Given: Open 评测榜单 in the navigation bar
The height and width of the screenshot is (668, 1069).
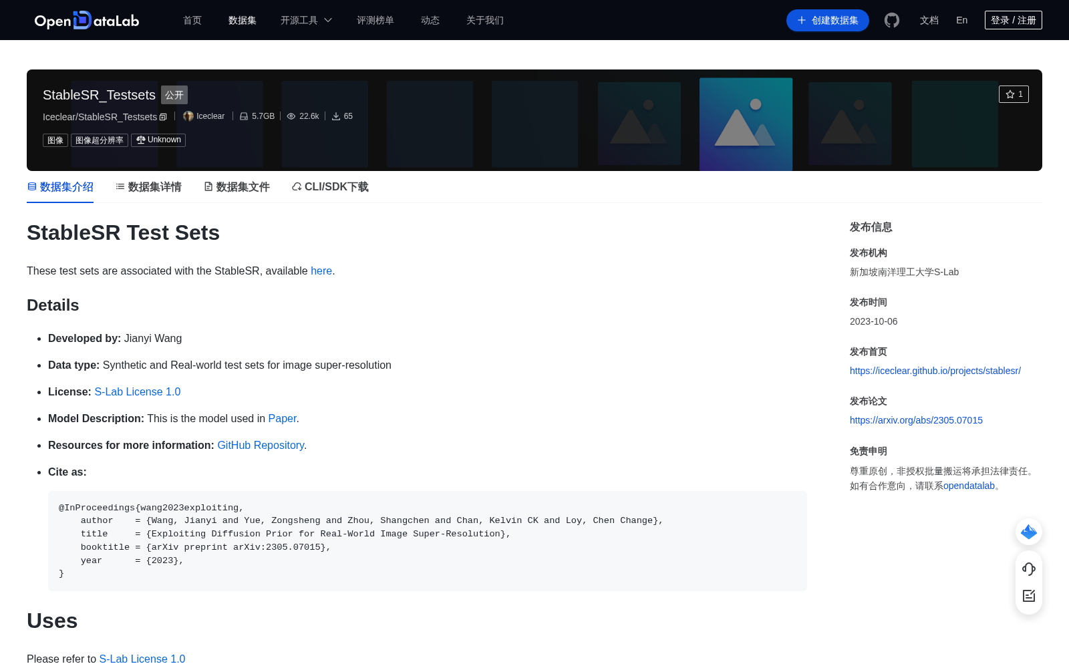Looking at the screenshot, I should (x=375, y=20).
